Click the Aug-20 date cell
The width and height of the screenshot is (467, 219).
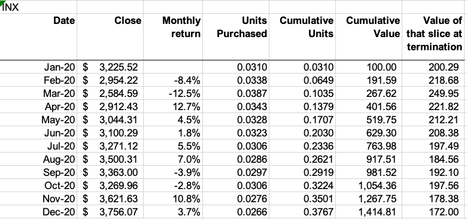click(38, 159)
